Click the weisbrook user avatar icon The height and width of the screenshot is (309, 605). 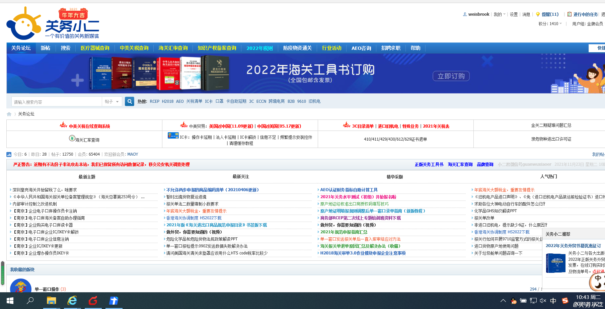point(465,14)
